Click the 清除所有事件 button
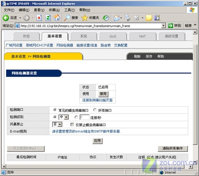Viewport: 199px width, 176px height. tap(173, 149)
